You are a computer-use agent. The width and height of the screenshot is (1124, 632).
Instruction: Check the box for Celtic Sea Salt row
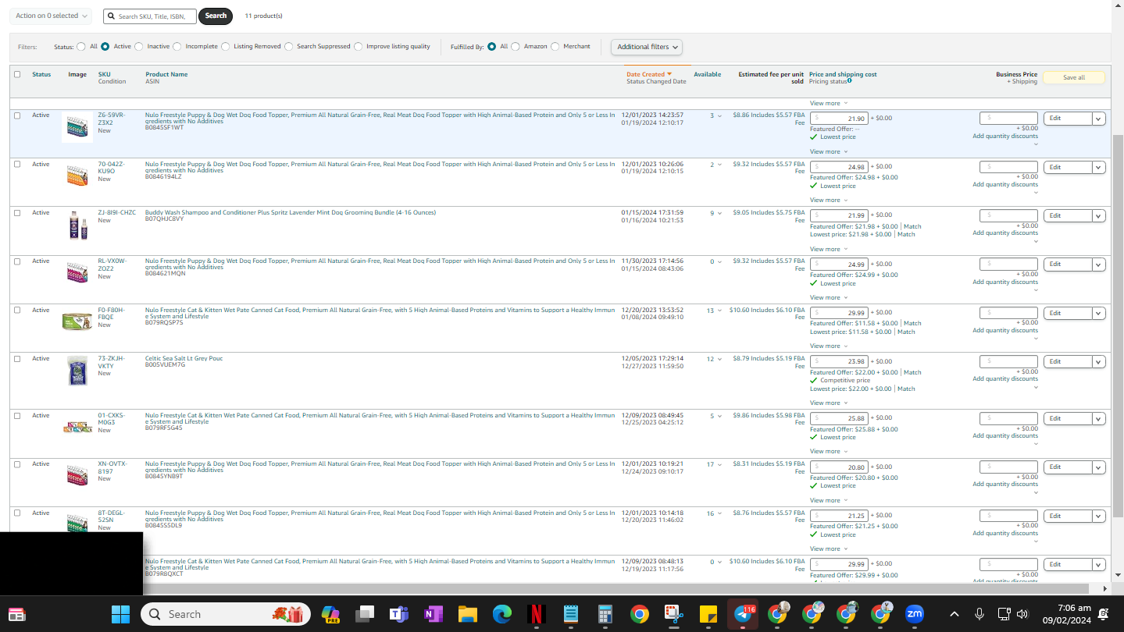point(17,359)
